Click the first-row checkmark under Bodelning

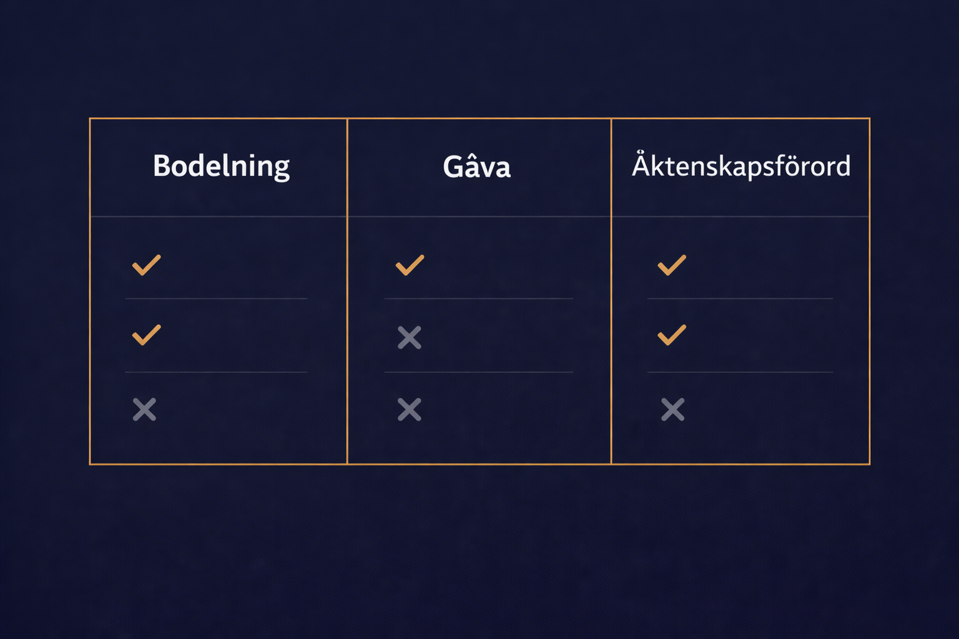point(146,265)
